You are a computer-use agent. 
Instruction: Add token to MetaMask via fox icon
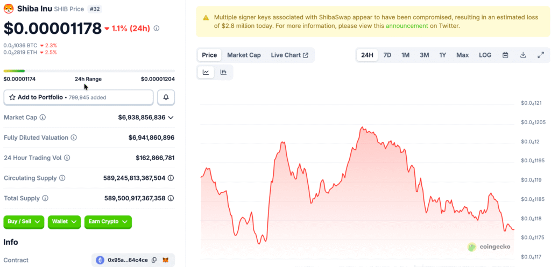click(165, 261)
